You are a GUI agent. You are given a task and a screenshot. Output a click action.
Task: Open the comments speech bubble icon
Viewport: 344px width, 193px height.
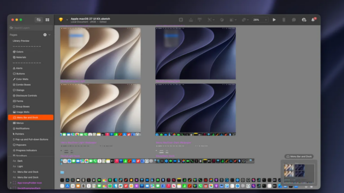pyautogui.click(x=294, y=20)
